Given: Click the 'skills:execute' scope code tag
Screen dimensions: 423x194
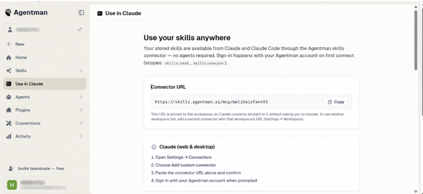Looking at the screenshot, I should click(208, 63).
